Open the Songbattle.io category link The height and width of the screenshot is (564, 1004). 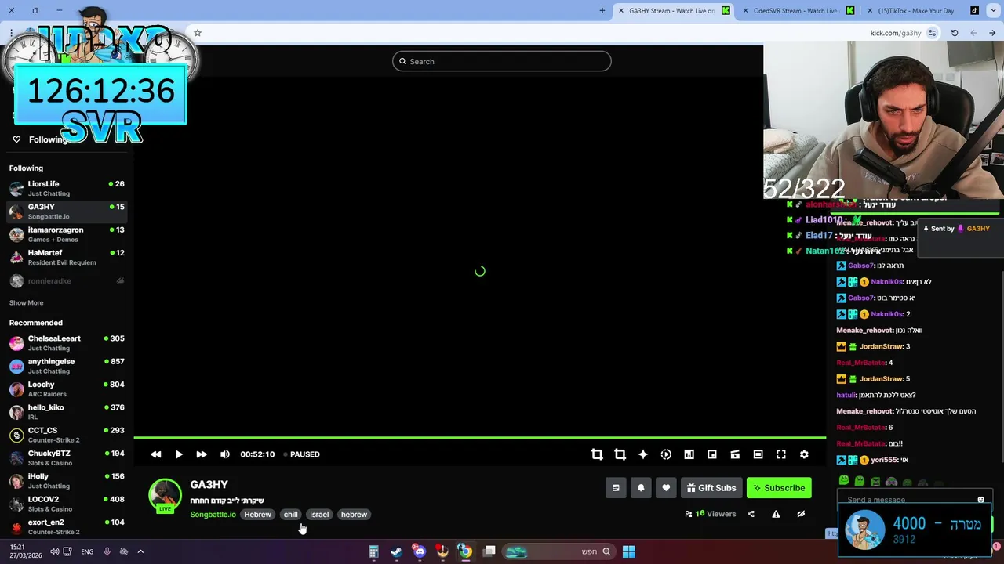[213, 515]
